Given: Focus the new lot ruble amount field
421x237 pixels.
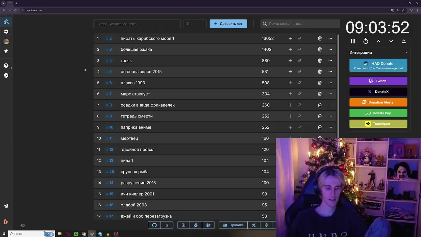Looking at the screenshot, I should (x=195, y=24).
